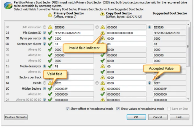Select primary Bytes per sector radio button
194x129 pixels.
(x=44, y=38)
